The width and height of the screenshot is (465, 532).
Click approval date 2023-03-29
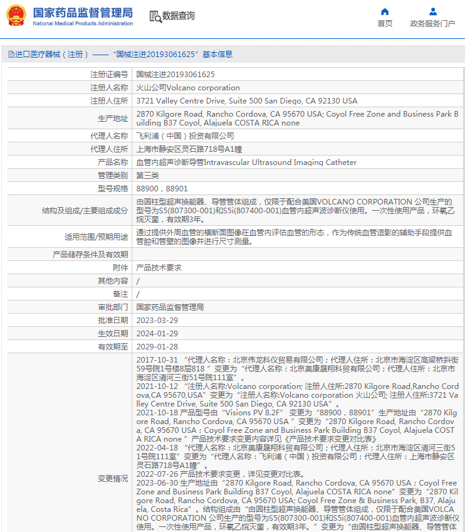[x=157, y=321]
